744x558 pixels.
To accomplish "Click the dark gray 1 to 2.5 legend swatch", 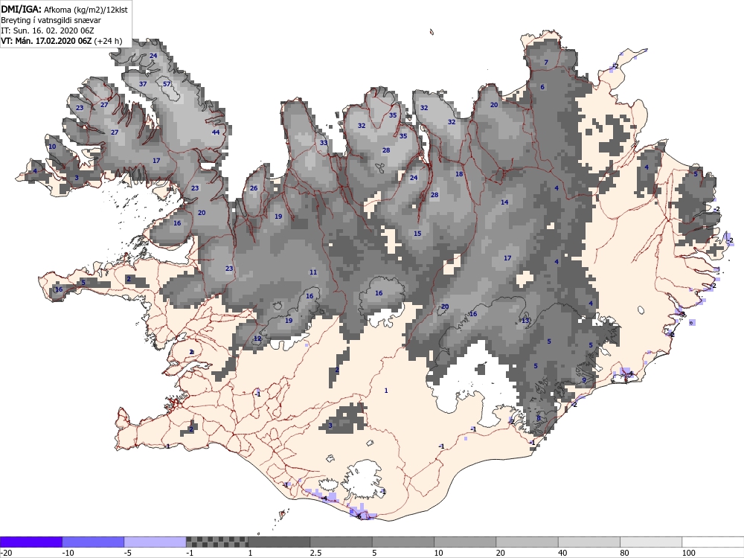I will (x=279, y=542).
